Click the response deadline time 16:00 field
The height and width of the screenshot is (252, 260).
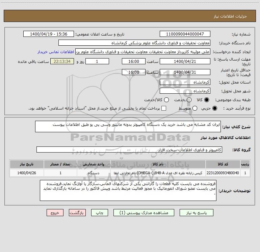(134, 61)
